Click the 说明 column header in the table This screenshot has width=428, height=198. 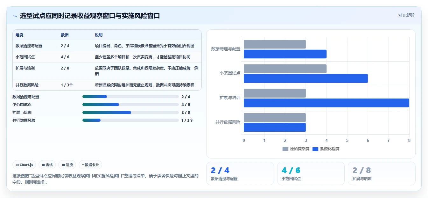point(99,35)
